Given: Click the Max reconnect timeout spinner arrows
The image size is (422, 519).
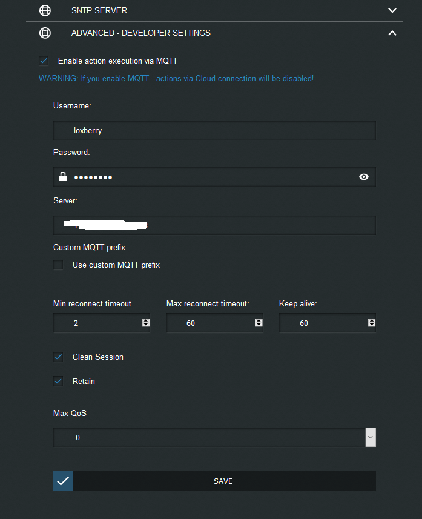Looking at the screenshot, I should 259,323.
